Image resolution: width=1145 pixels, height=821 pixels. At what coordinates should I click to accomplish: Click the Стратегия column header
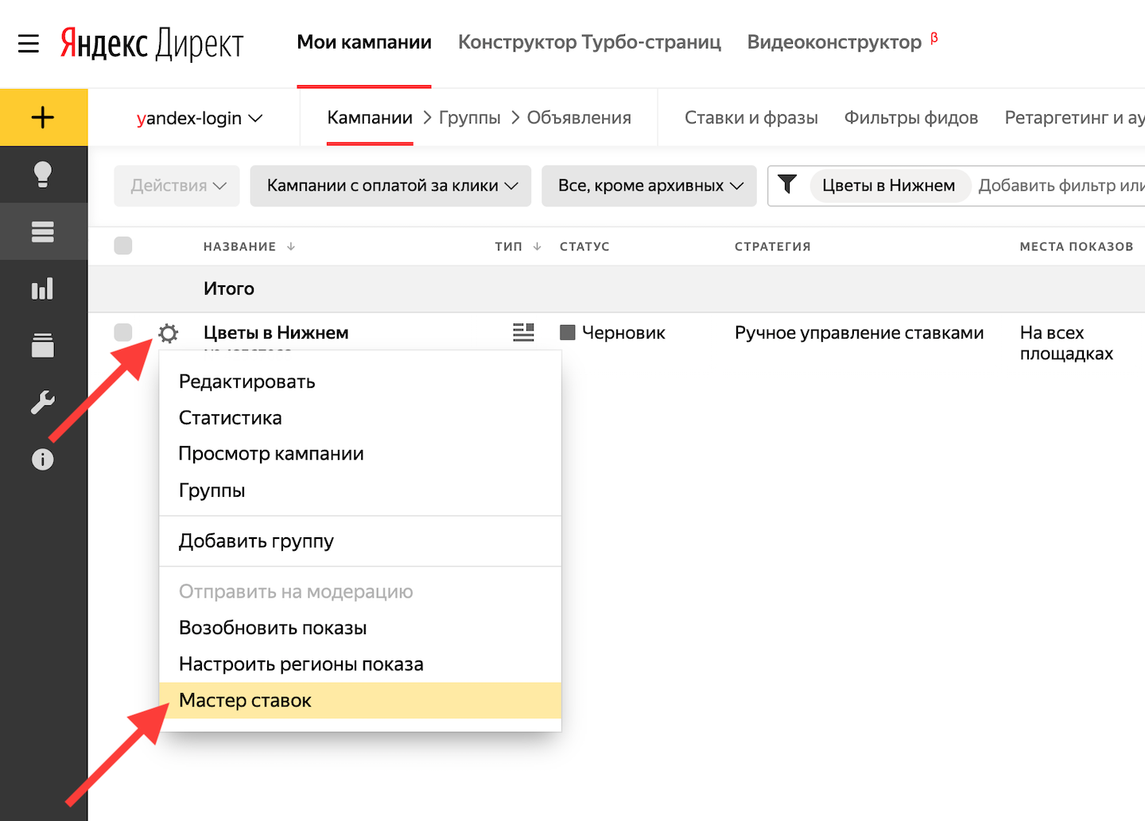click(x=773, y=246)
